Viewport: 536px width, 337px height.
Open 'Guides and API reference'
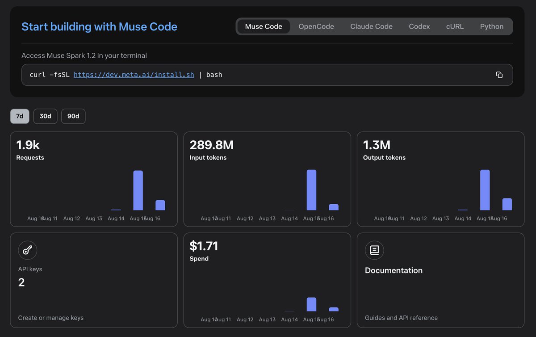click(x=401, y=318)
